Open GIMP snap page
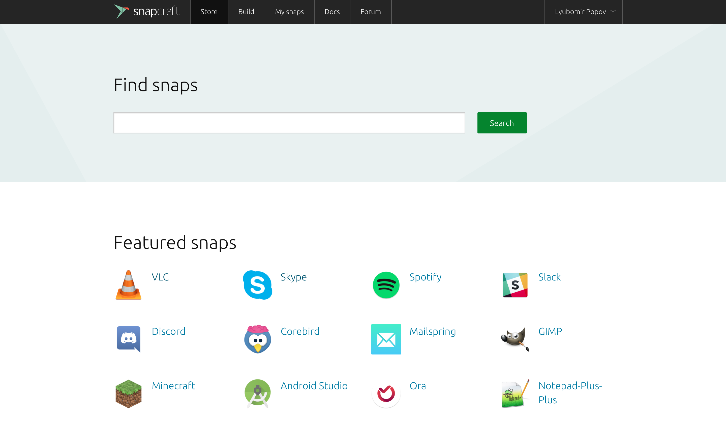This screenshot has height=428, width=726. pyautogui.click(x=550, y=331)
